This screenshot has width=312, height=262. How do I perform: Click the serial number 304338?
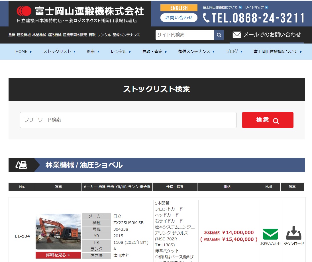click(121, 229)
